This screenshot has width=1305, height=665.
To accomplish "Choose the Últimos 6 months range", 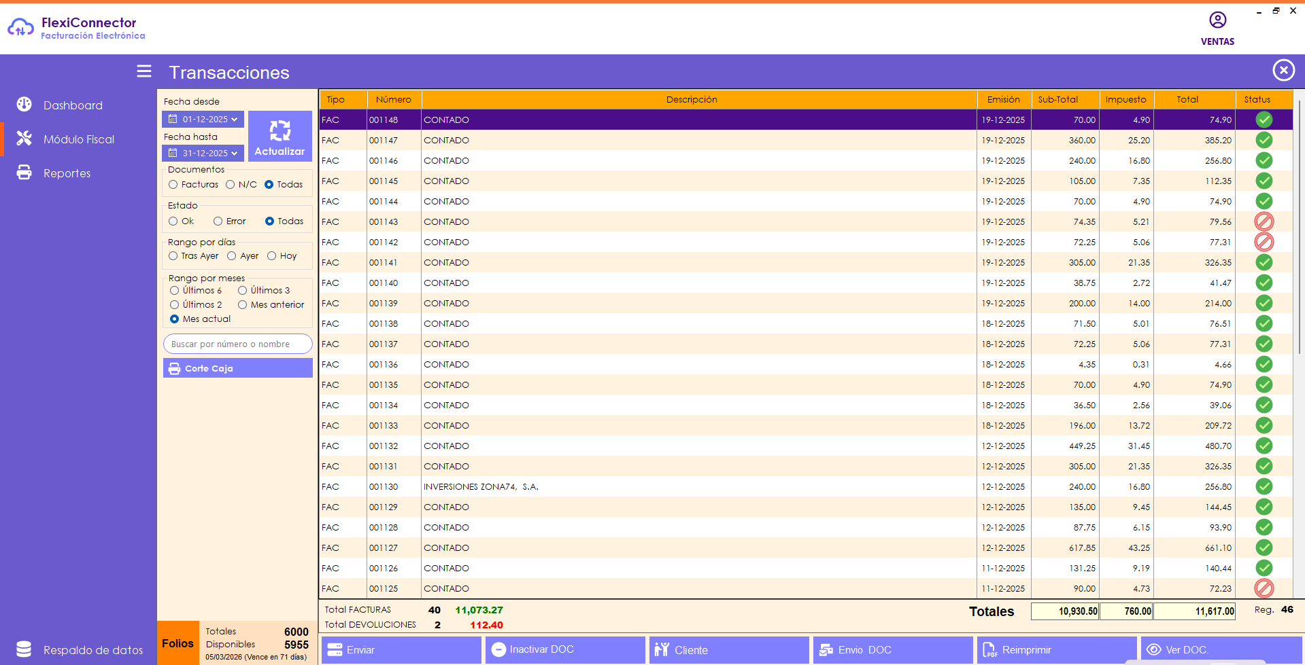I will [x=175, y=291].
